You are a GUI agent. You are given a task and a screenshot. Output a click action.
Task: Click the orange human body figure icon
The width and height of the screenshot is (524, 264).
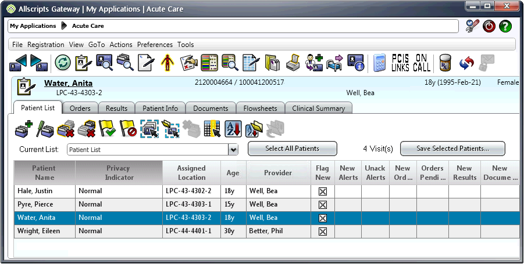click(167, 62)
